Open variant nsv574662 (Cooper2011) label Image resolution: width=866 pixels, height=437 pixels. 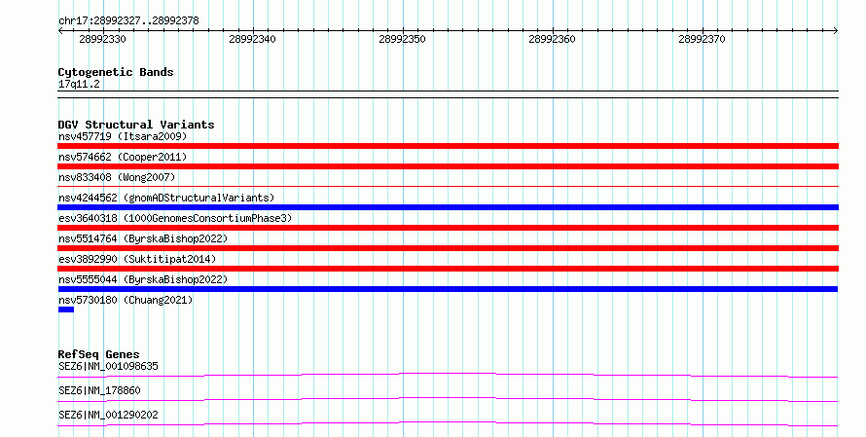123,157
